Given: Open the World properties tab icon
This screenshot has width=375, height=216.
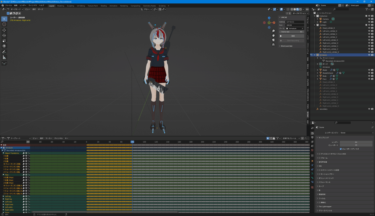Looking at the screenshot, I should click(312, 150).
